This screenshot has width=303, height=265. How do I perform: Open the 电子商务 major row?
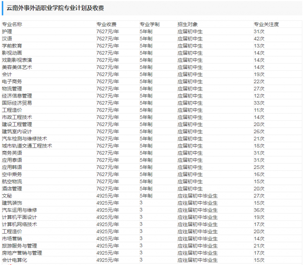12,81
